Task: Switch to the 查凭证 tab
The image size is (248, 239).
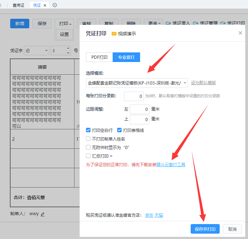Action: 17,5
